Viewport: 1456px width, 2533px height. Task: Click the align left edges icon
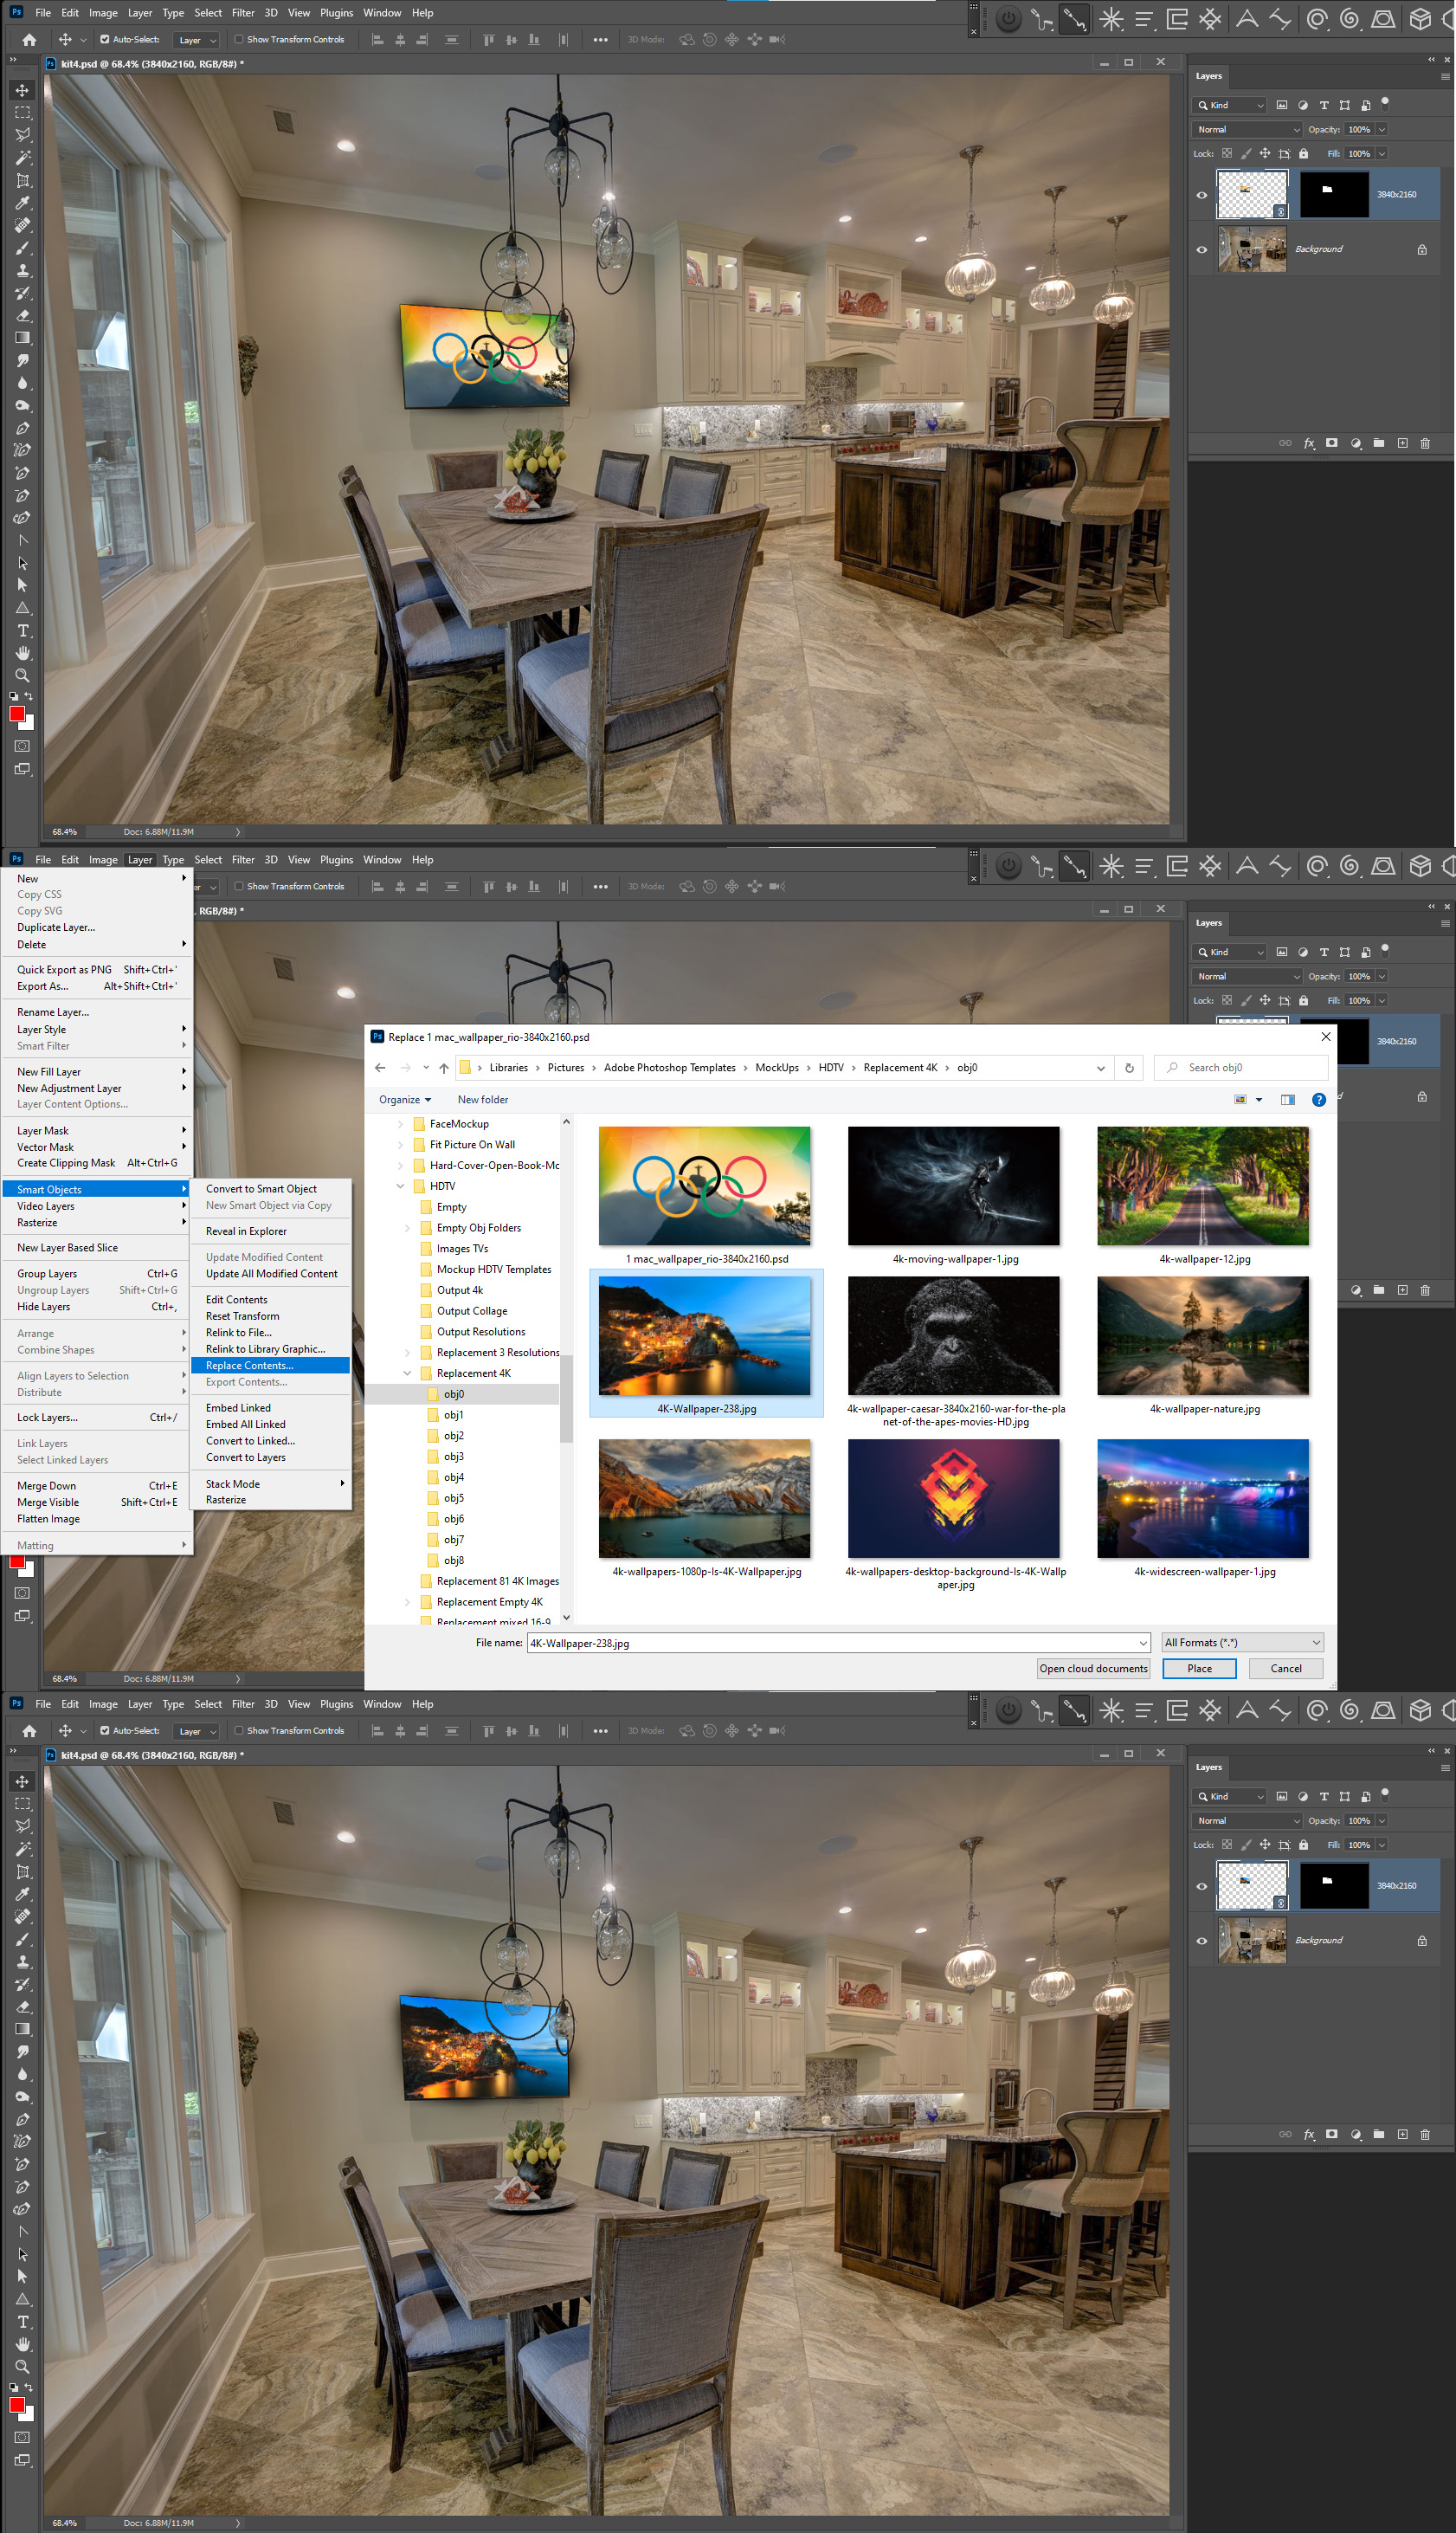click(377, 39)
